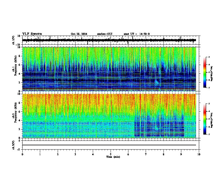Click the 2 kHz tick label on ch.2 spectrogram
Screen dimensions: 224x173
(20, 129)
